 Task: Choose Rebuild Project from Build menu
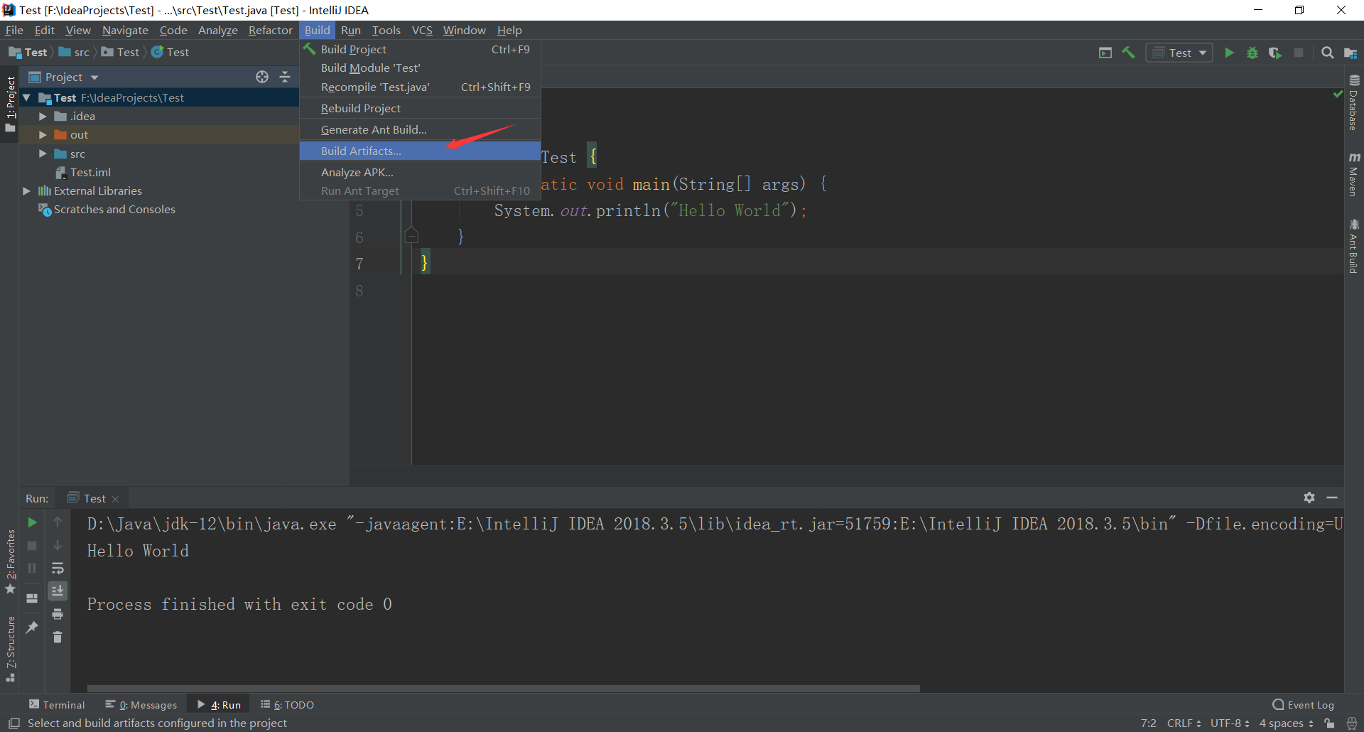420,108
